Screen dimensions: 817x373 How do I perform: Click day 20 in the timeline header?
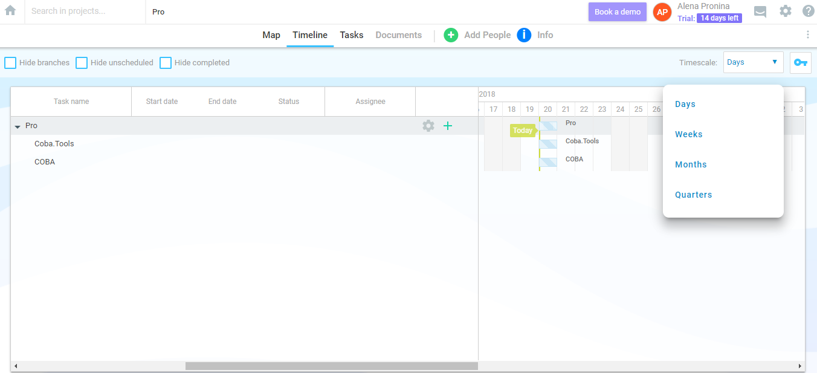pyautogui.click(x=547, y=109)
